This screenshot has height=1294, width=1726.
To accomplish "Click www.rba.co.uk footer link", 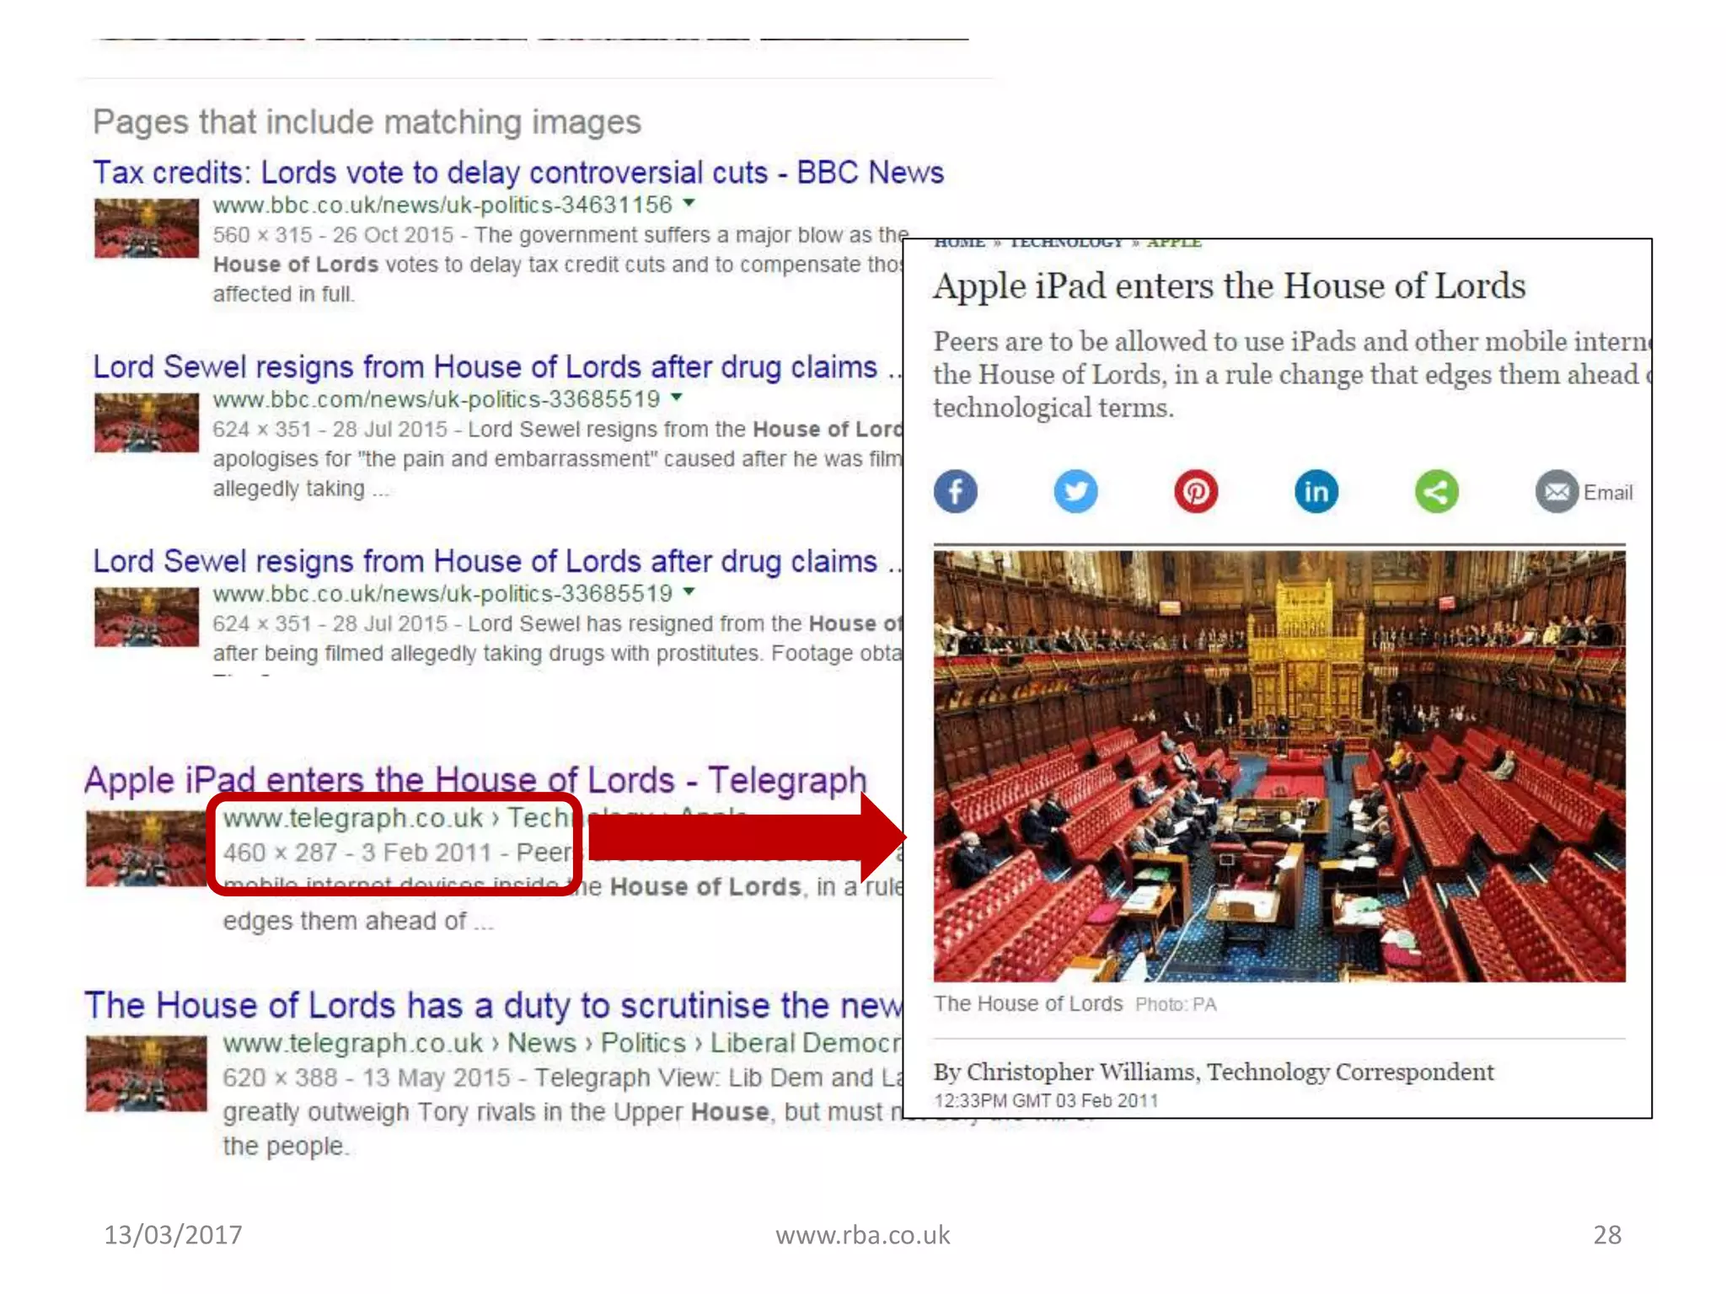I will click(x=863, y=1234).
